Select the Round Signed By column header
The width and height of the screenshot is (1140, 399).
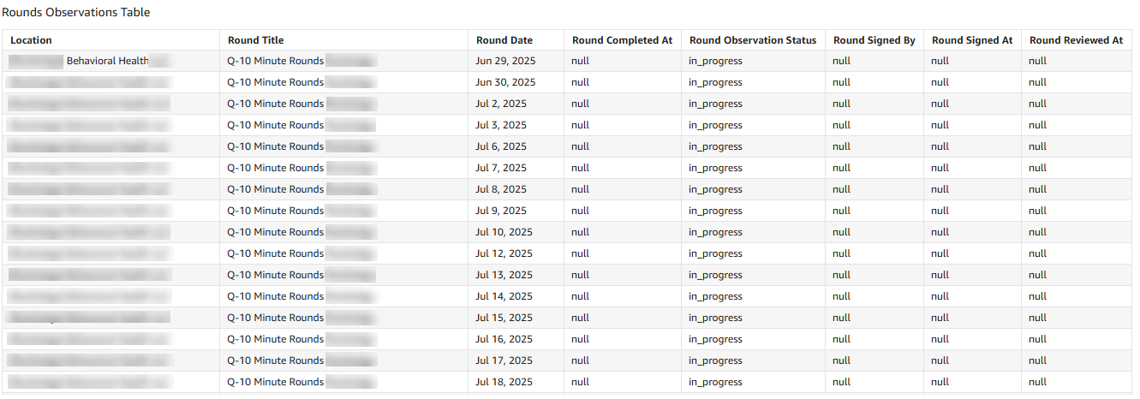[x=874, y=40]
